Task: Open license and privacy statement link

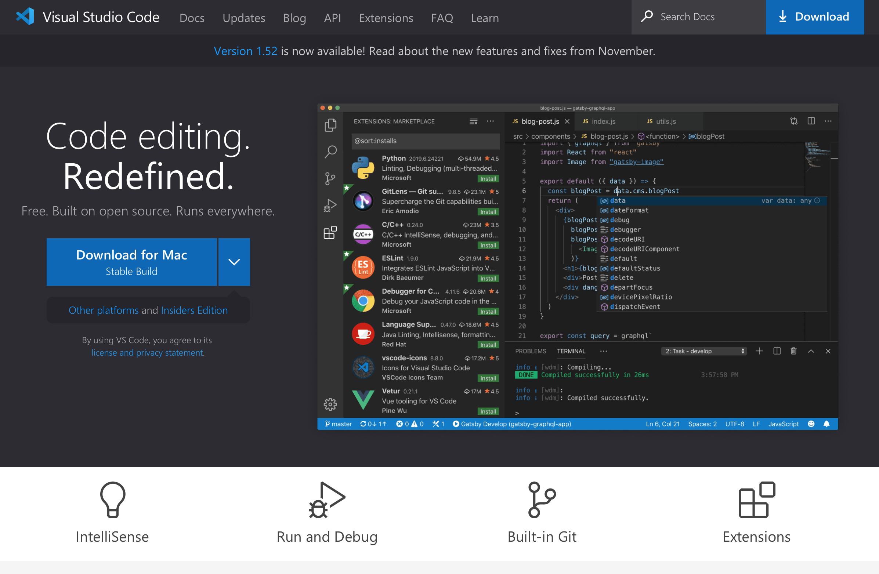Action: click(x=148, y=353)
